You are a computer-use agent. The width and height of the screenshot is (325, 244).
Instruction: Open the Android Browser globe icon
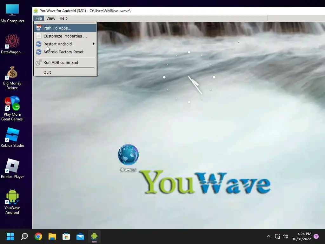pyautogui.click(x=128, y=155)
